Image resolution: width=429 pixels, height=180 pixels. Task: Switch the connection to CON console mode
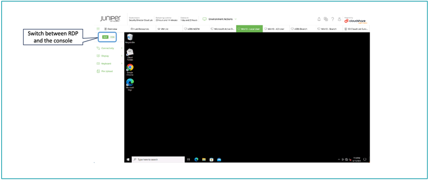(112, 37)
